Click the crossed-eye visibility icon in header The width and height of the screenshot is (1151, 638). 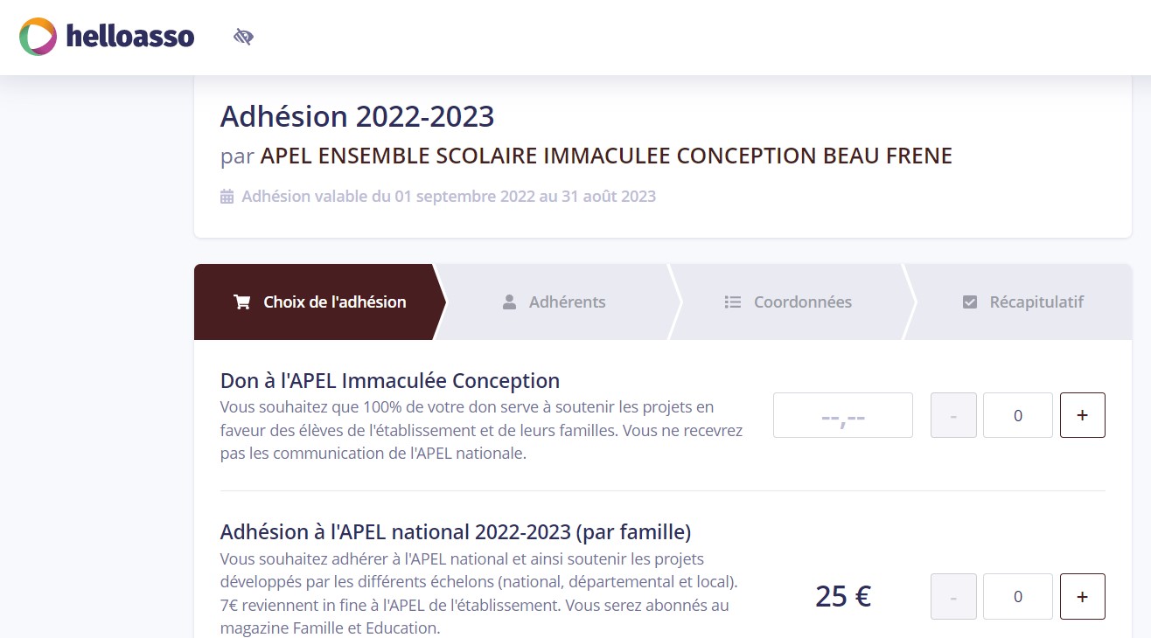[x=242, y=36]
